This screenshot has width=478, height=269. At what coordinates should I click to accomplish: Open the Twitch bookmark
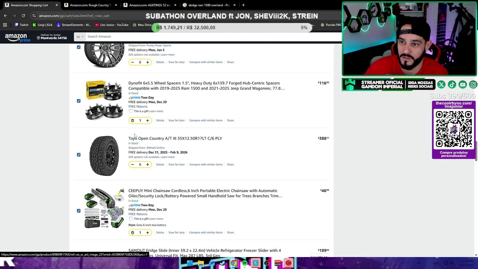(21, 25)
